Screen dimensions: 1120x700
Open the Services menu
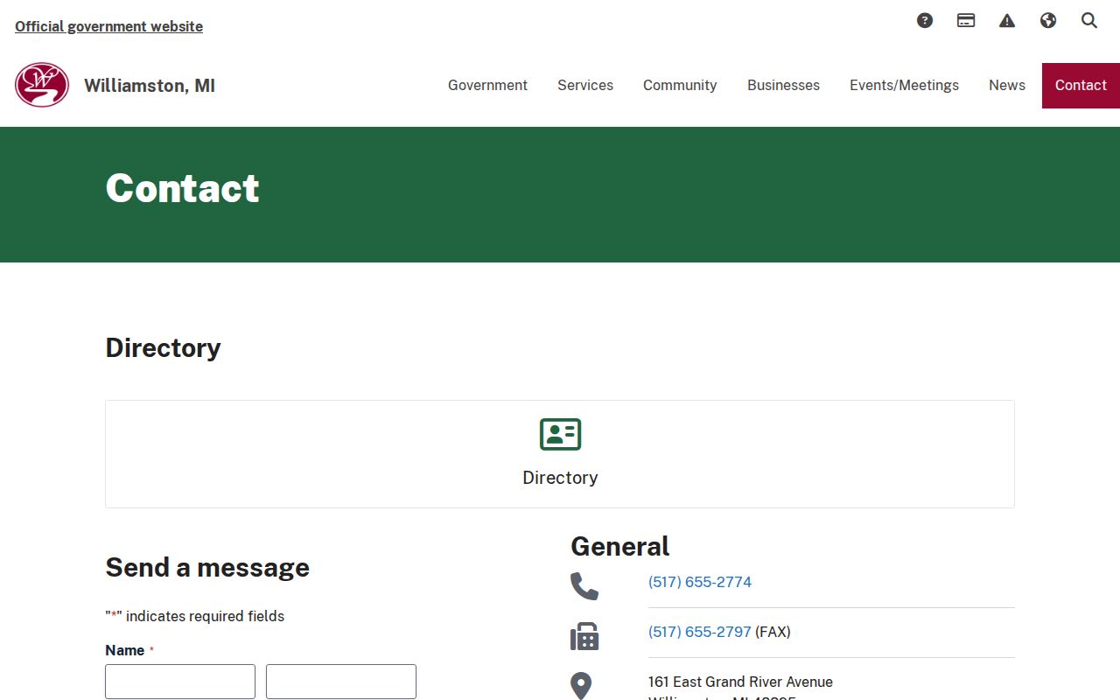tap(585, 85)
